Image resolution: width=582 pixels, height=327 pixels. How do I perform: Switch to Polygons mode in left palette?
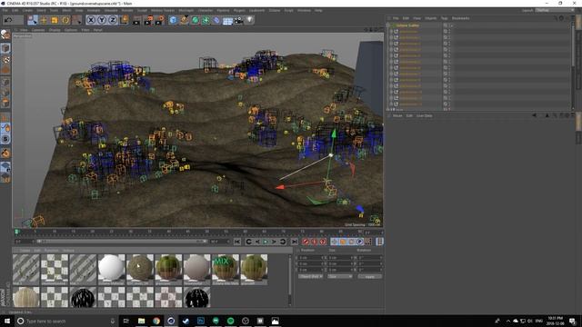5,103
